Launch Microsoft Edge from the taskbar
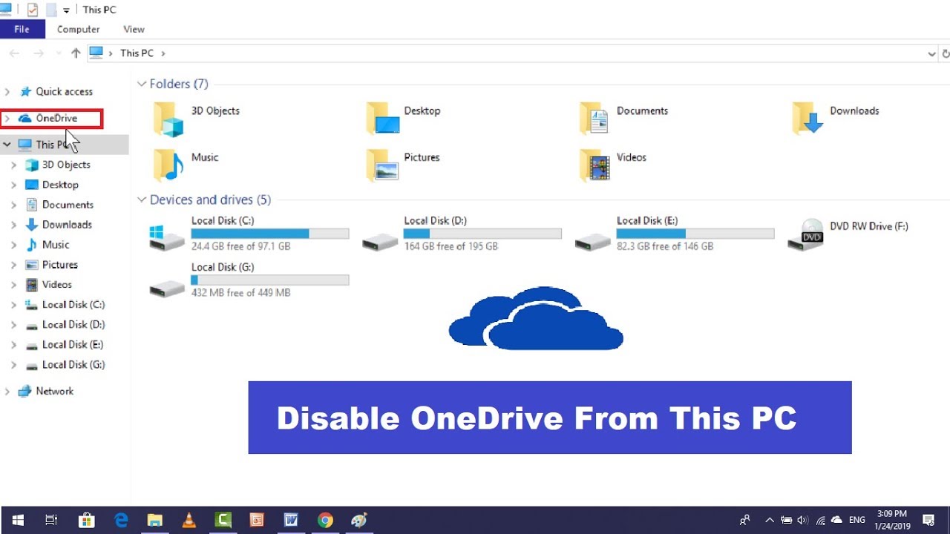The height and width of the screenshot is (534, 950). [x=121, y=520]
